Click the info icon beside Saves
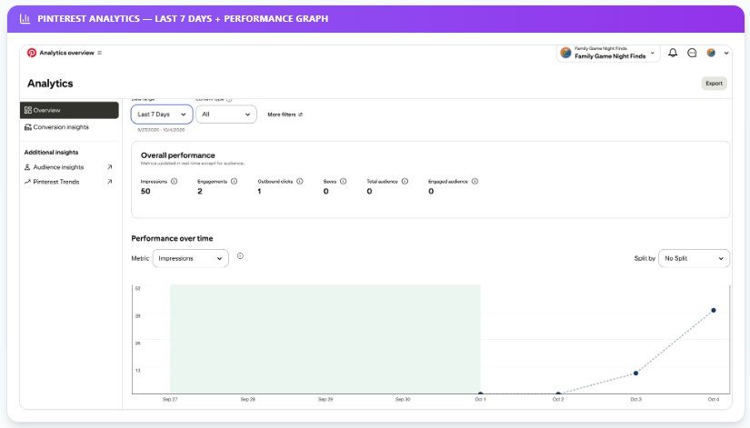 [343, 181]
